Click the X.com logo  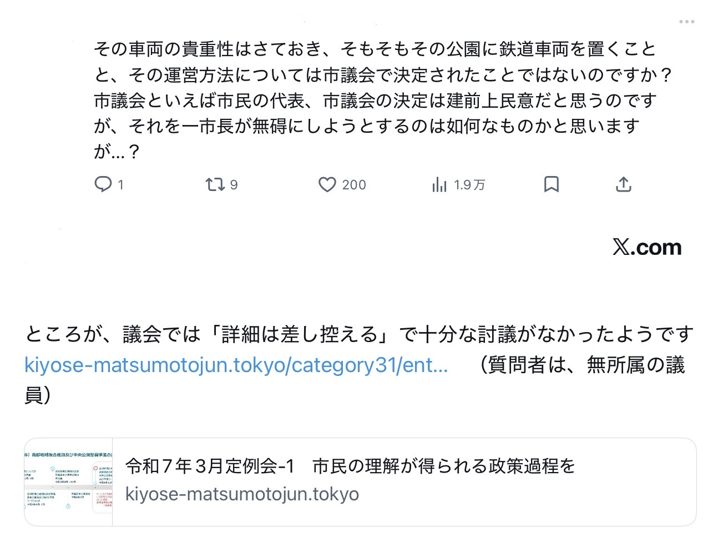tap(647, 247)
